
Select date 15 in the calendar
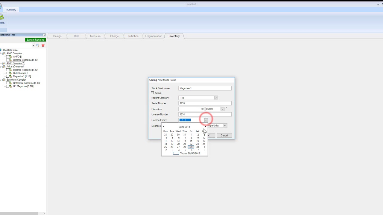(x=191, y=141)
